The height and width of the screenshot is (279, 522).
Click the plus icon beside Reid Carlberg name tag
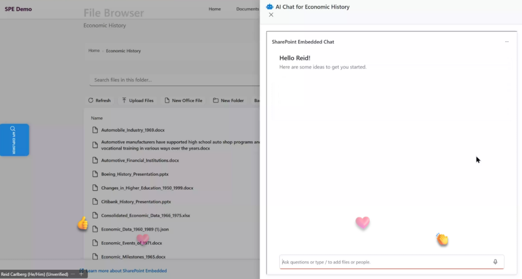81,274
